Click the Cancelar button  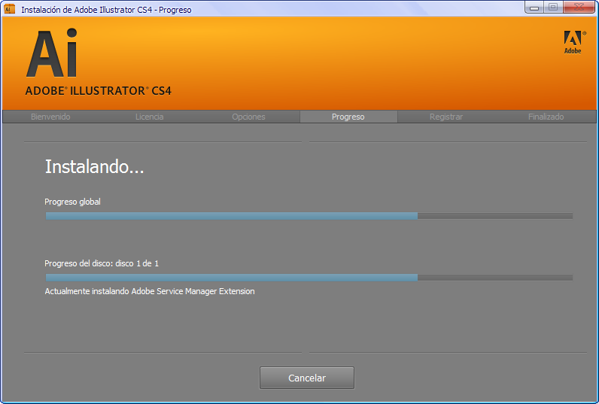click(307, 378)
